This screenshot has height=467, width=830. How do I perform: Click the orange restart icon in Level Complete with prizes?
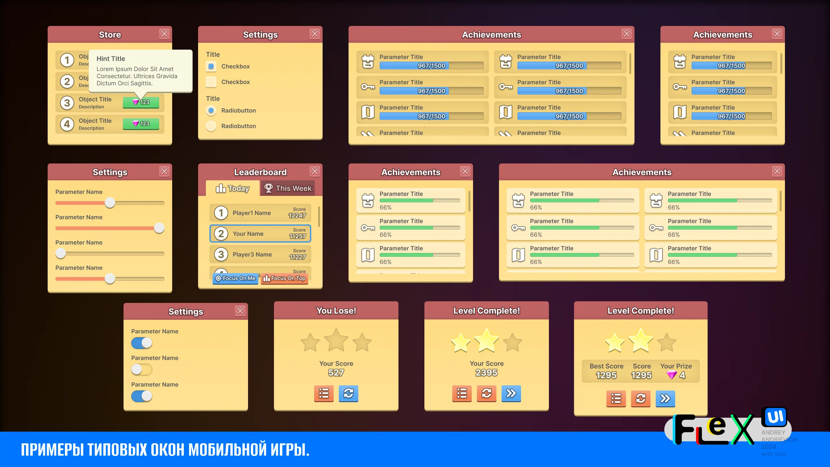641,398
